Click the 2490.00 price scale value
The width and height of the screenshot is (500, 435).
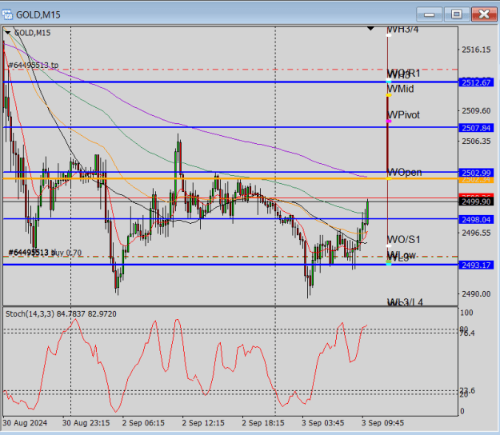(x=476, y=294)
